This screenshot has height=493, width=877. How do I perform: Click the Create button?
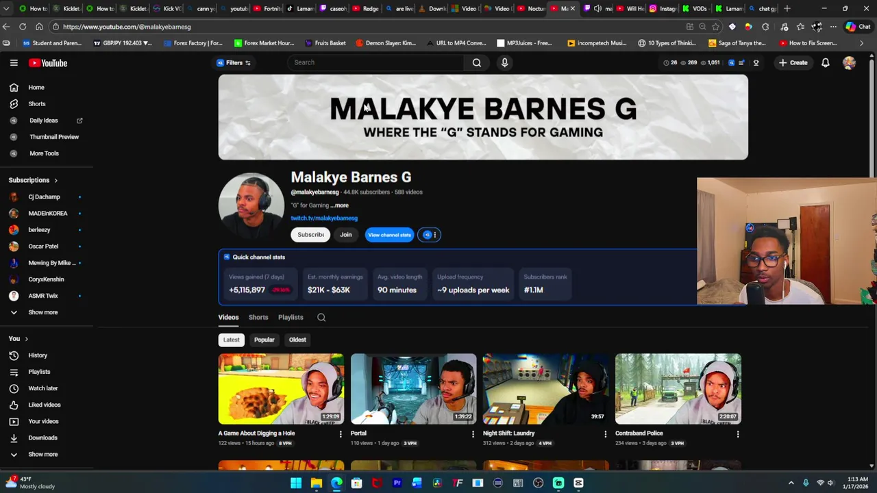point(793,62)
